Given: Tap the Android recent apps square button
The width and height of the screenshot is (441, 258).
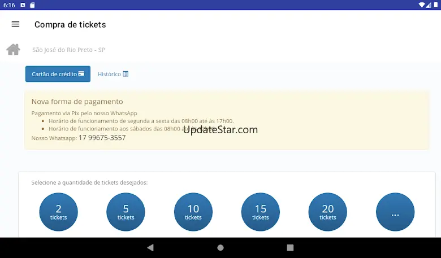Looking at the screenshot, I should [x=290, y=248].
